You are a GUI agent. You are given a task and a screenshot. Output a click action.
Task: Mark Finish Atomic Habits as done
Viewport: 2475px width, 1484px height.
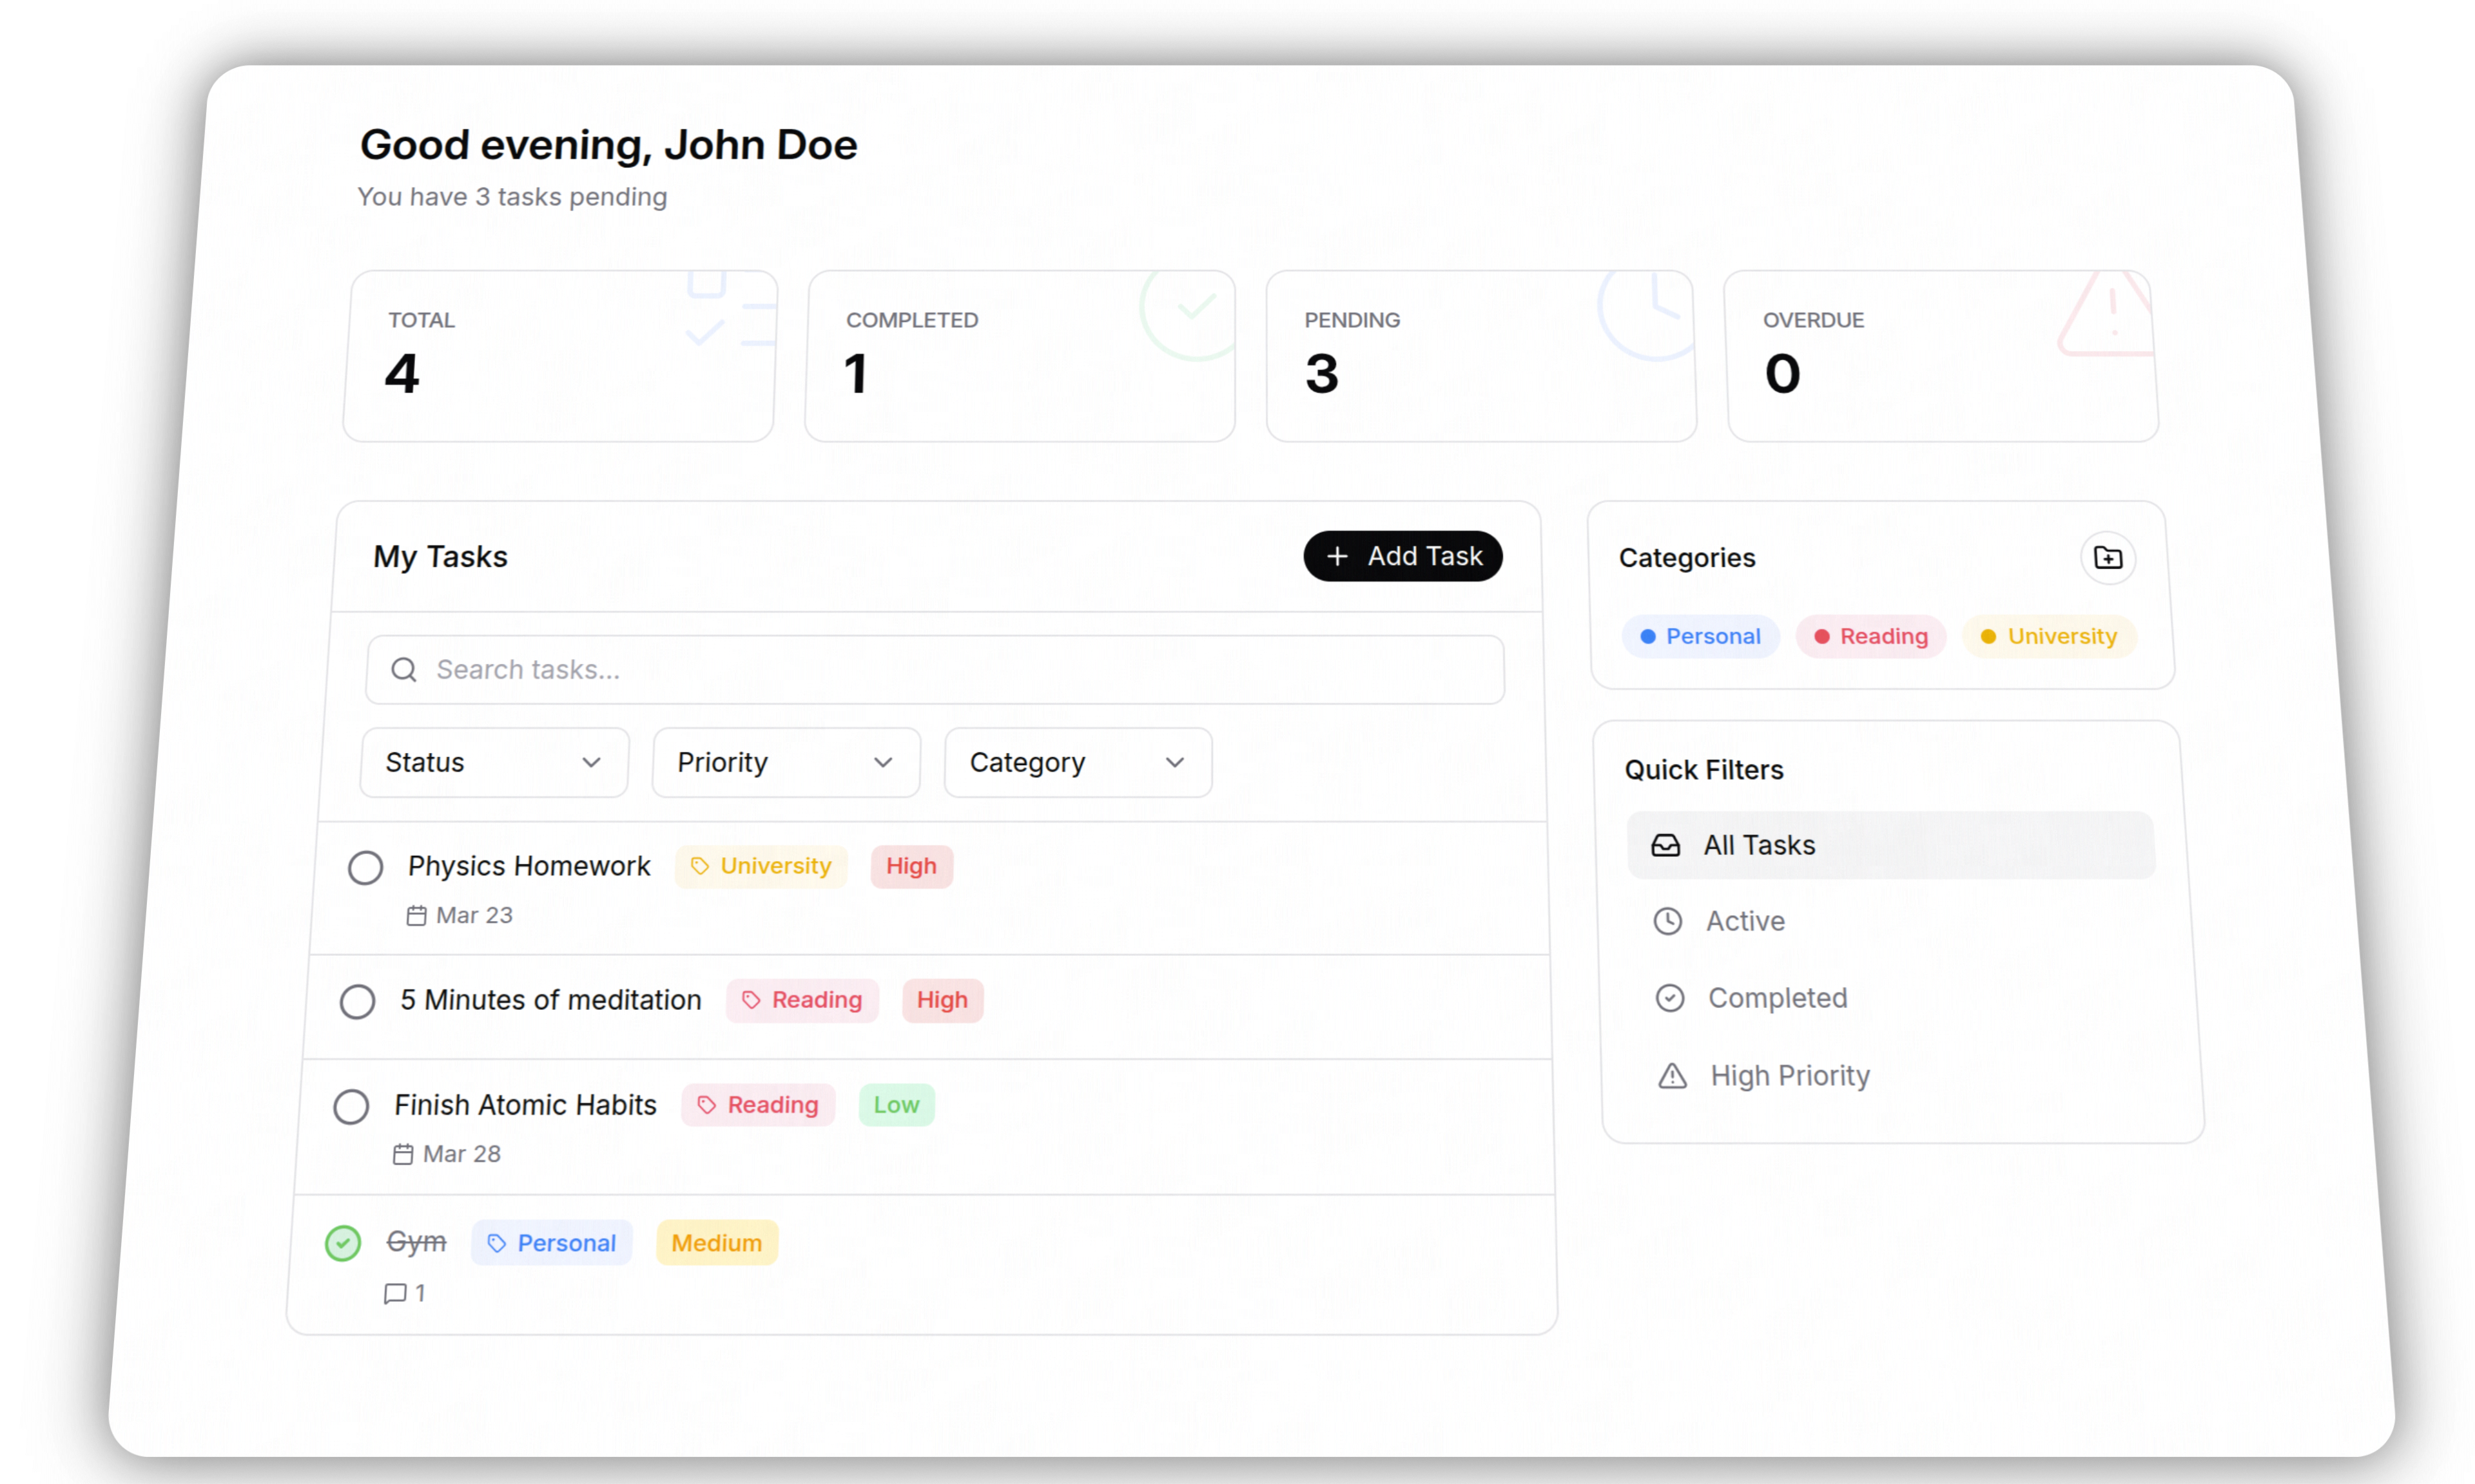[350, 1106]
